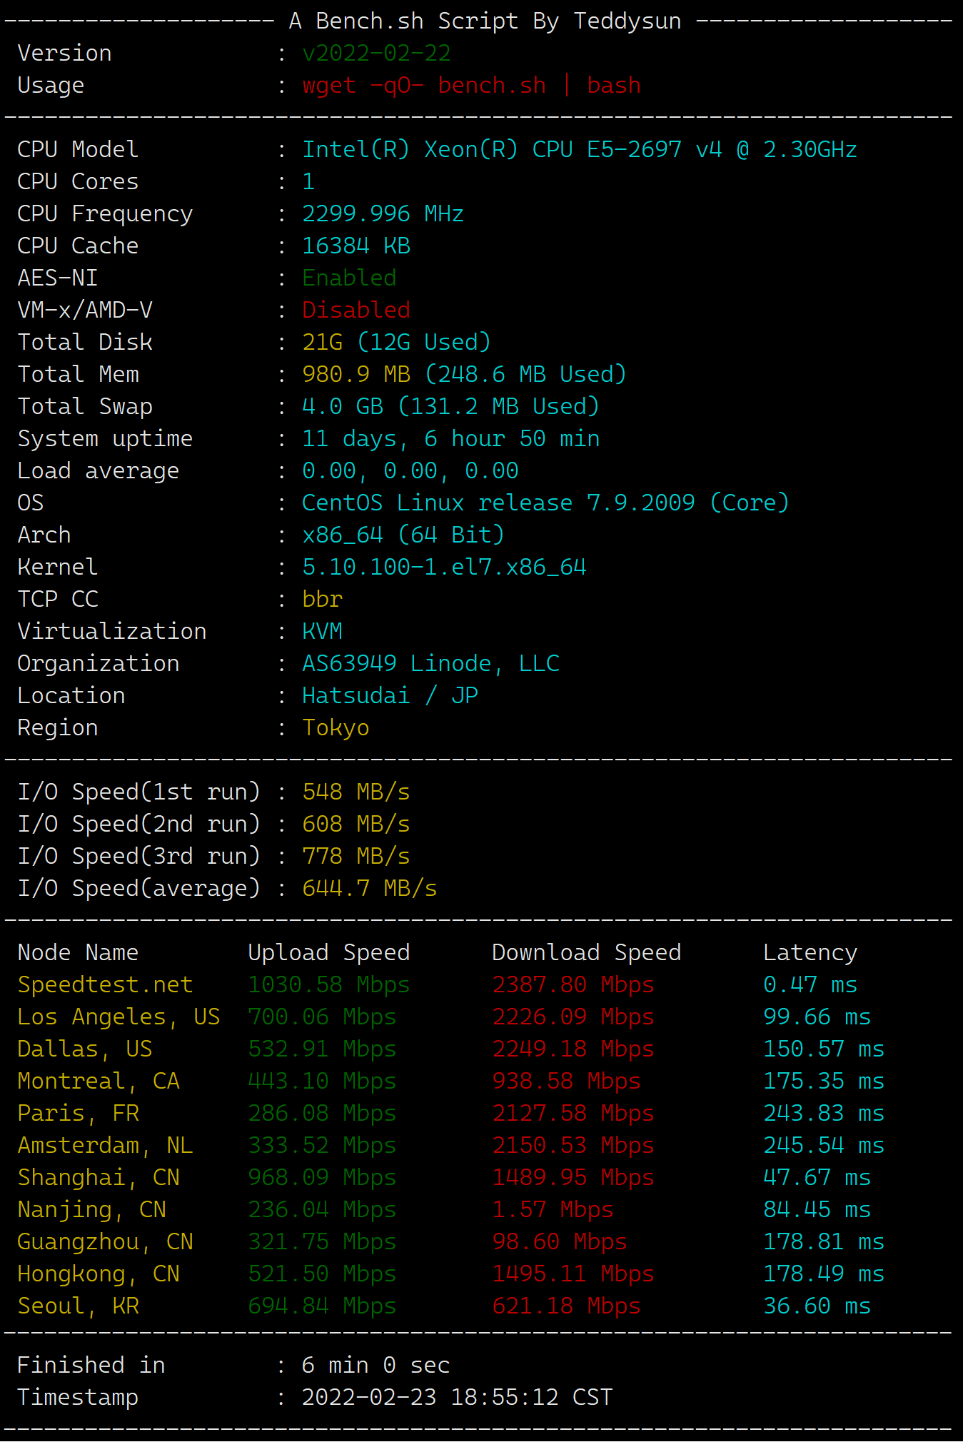
Task: Click the Download Speed column header
Action: (586, 952)
